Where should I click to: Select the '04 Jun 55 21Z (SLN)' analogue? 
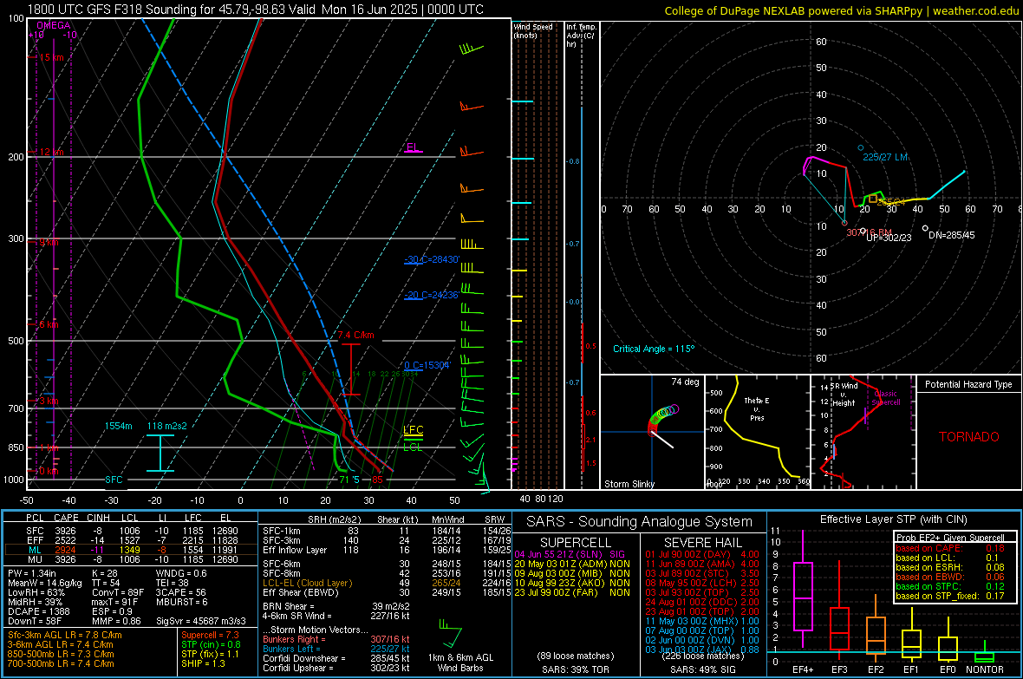click(572, 554)
